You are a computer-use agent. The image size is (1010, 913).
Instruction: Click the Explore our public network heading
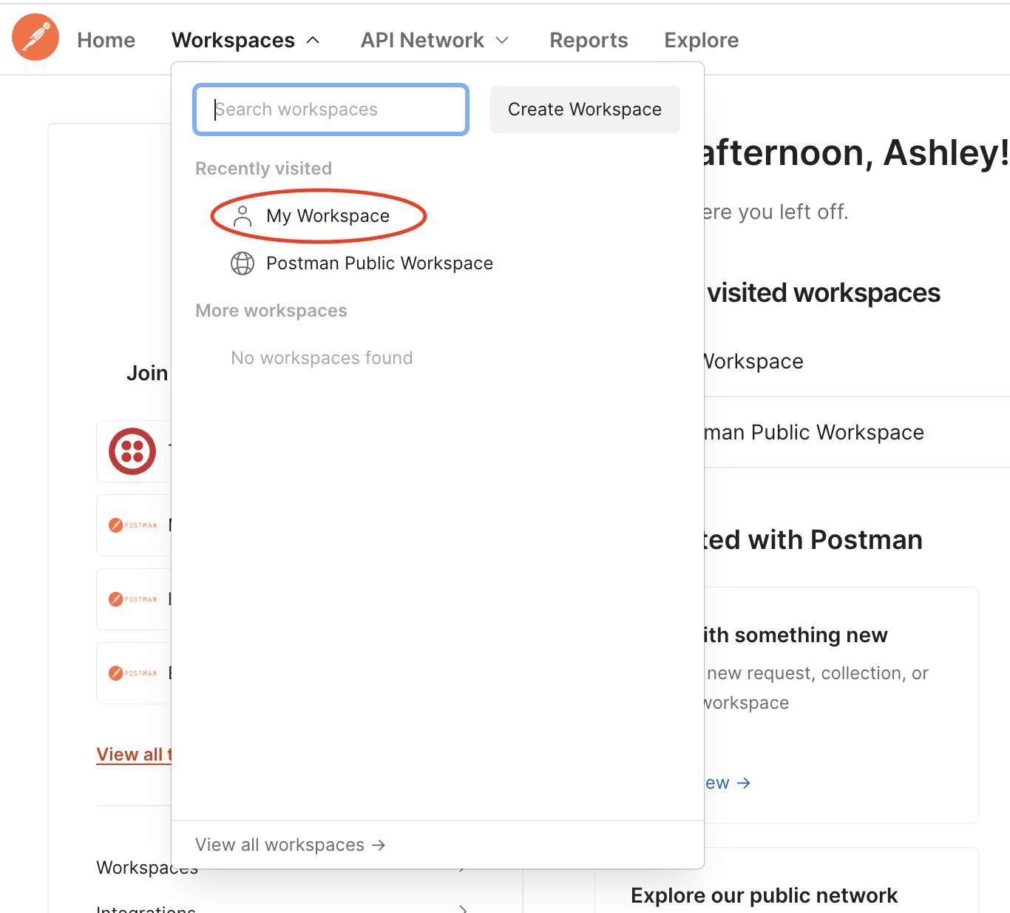click(764, 895)
